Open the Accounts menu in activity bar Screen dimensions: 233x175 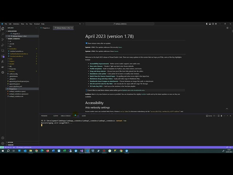[3, 138]
